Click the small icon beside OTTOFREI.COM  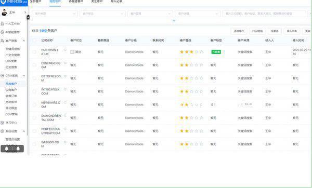point(65,76)
